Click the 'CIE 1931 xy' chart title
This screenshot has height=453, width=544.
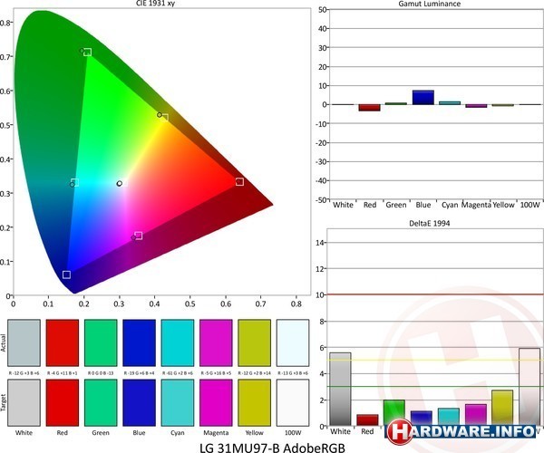155,4
